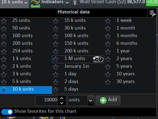This screenshot has width=158, height=119.
Task: Open the historical data list settings icon
Action: pos(152,13)
